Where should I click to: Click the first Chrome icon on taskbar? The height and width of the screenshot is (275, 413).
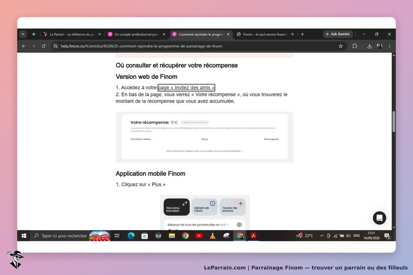pyautogui.click(x=186, y=236)
